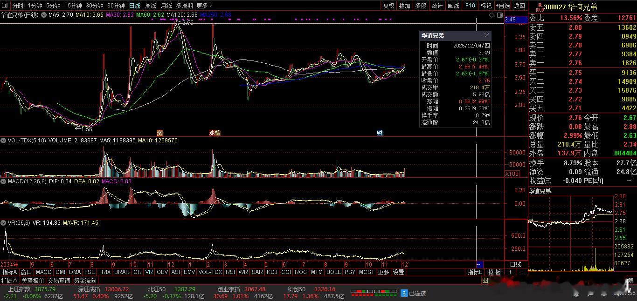Click the plus zoom button near 模板

[510, 272]
